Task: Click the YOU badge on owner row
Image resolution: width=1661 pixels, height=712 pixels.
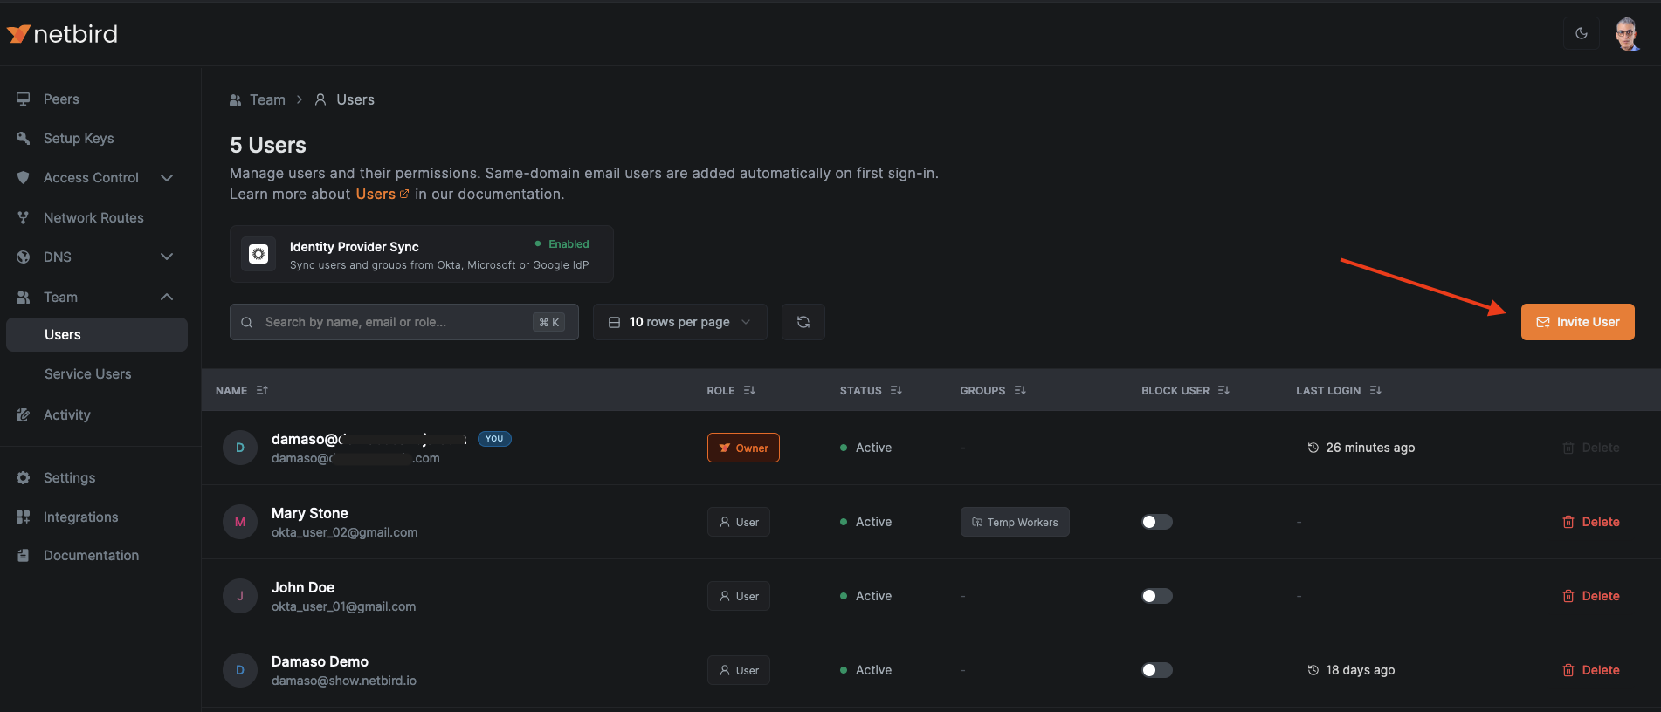Action: click(494, 439)
